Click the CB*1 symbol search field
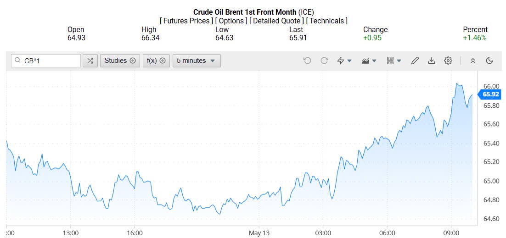 [x=51, y=61]
